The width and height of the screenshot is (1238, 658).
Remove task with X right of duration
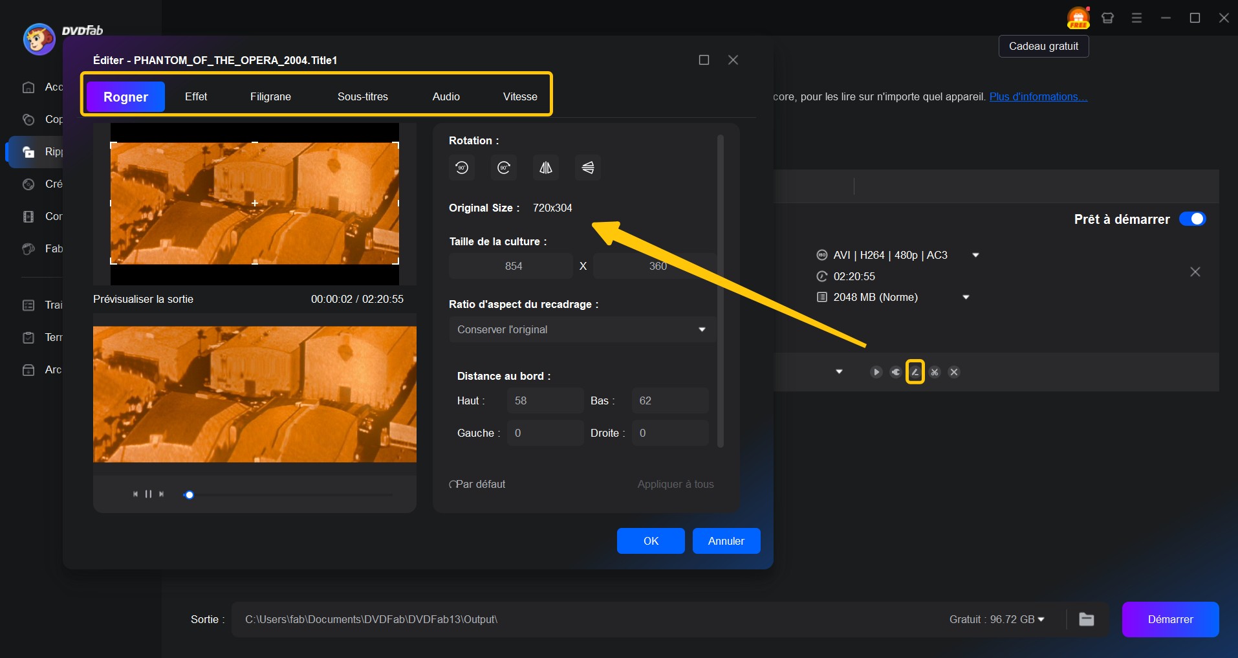pyautogui.click(x=1195, y=272)
